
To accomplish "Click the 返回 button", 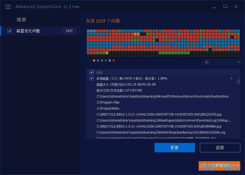I will (220, 147).
